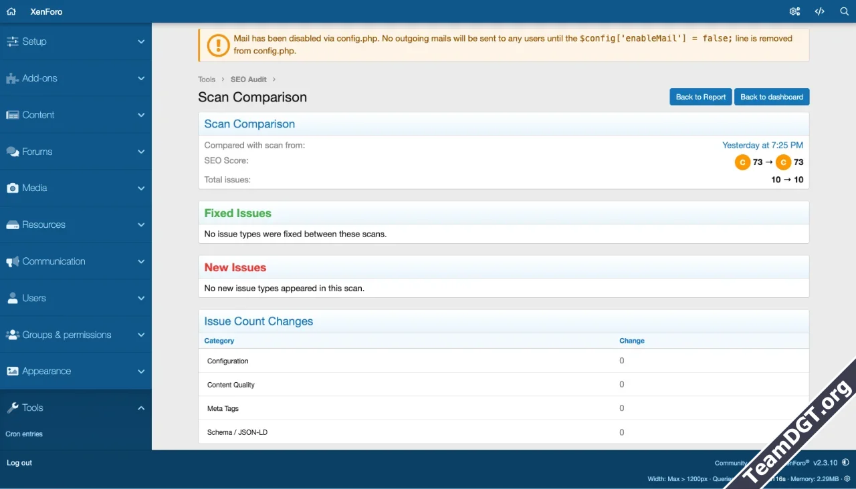Click the gears icon in the top bar
The height and width of the screenshot is (489, 856).
[794, 11]
